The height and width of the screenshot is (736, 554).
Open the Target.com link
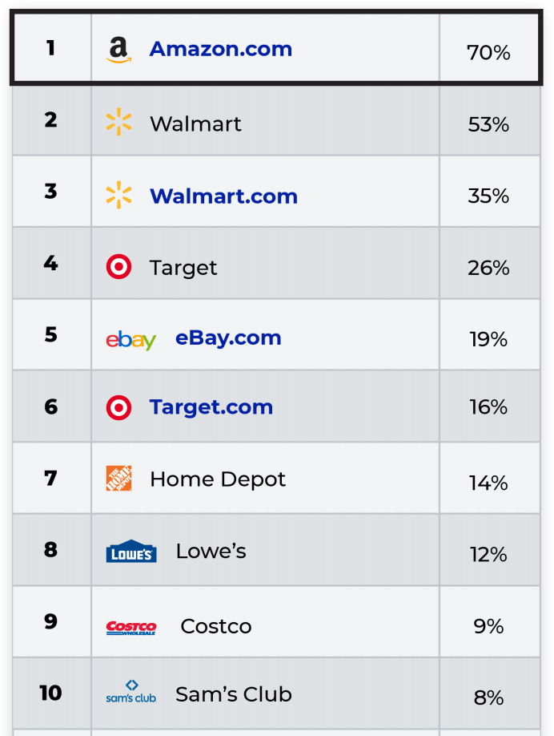click(x=211, y=407)
